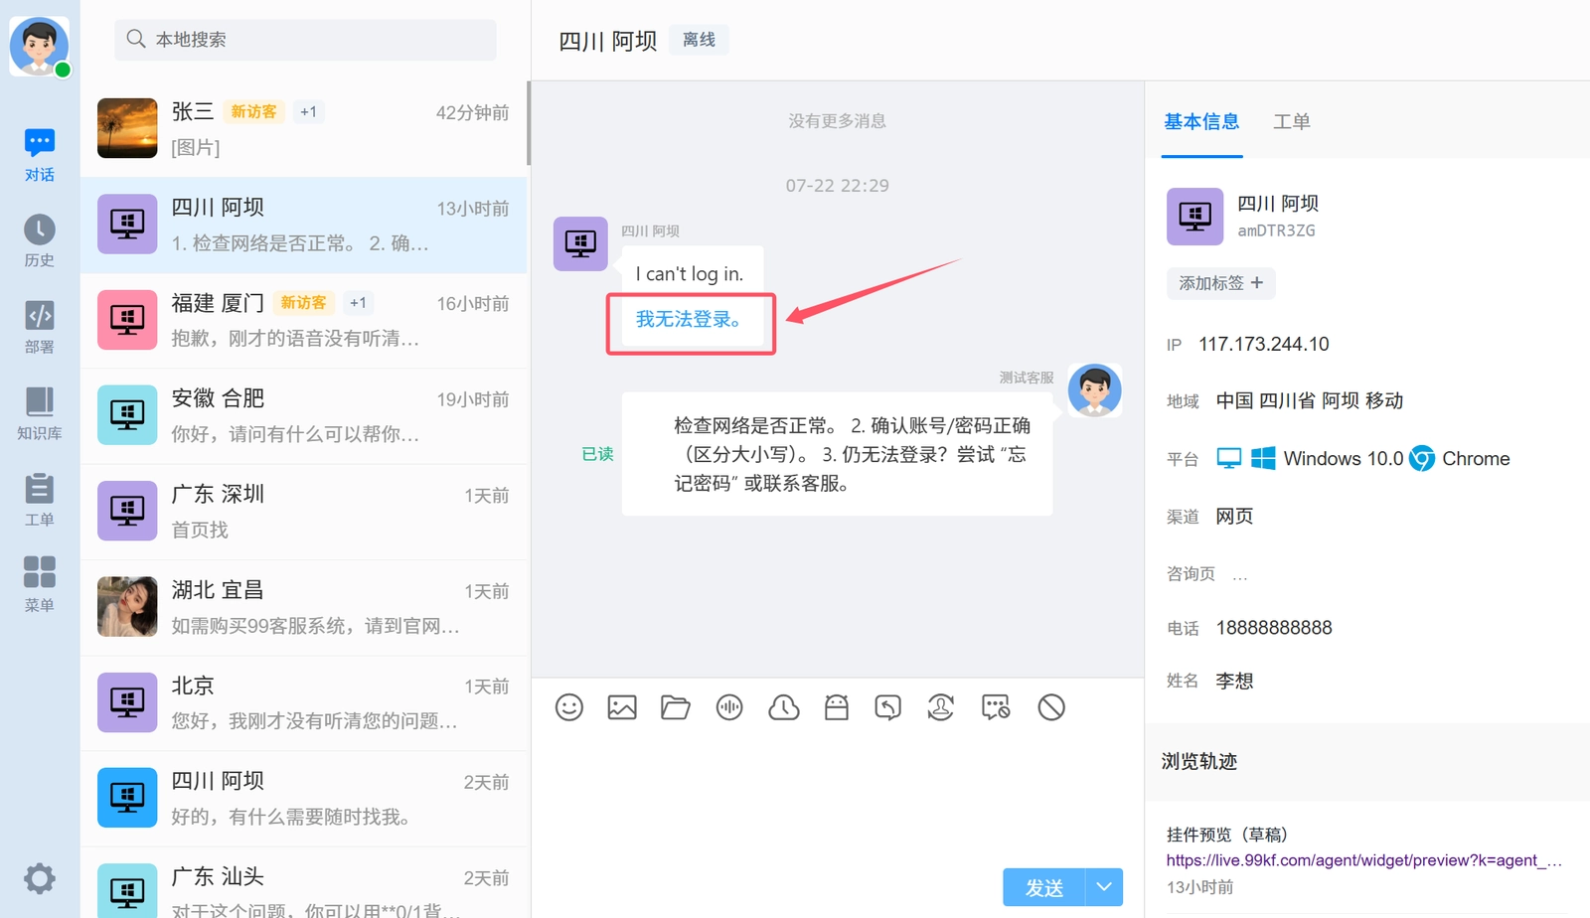The image size is (1590, 918).
Task: Click the 测试客服 agent avatar in chat
Action: [1094, 389]
